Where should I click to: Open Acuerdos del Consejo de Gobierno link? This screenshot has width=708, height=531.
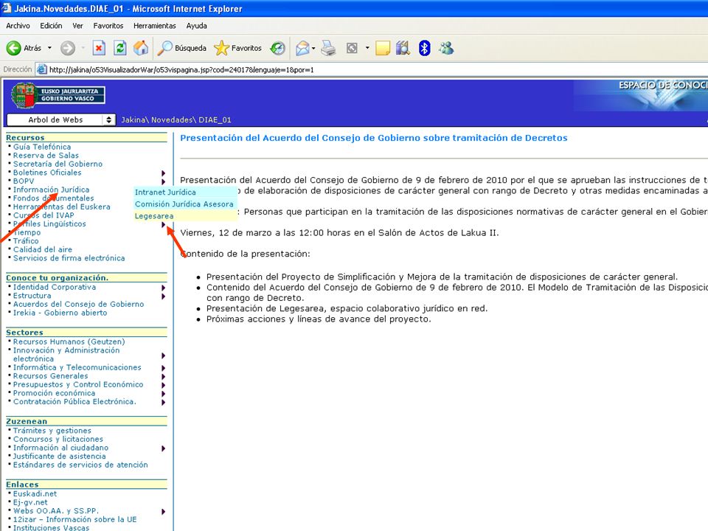coord(79,305)
